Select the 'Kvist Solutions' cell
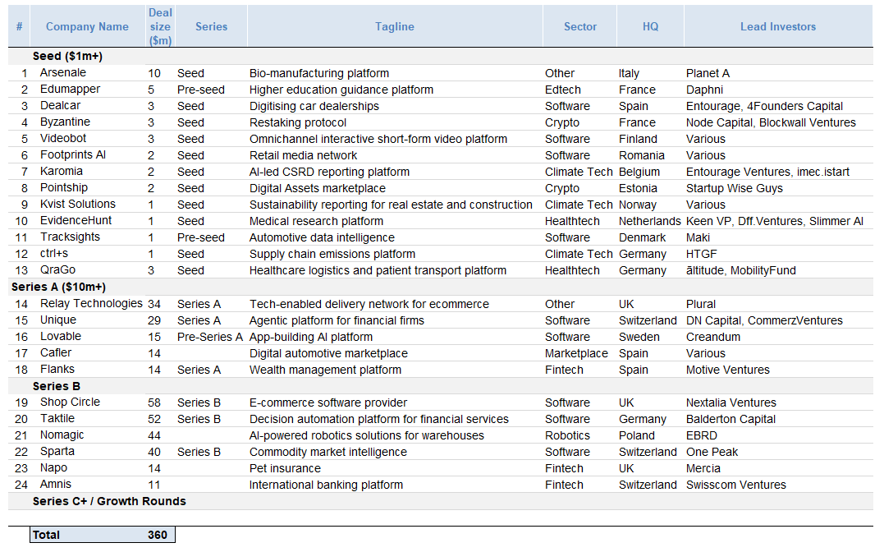The height and width of the screenshot is (552, 884). tap(78, 204)
